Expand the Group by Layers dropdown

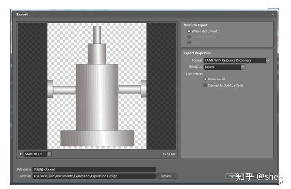pyautogui.click(x=224, y=67)
